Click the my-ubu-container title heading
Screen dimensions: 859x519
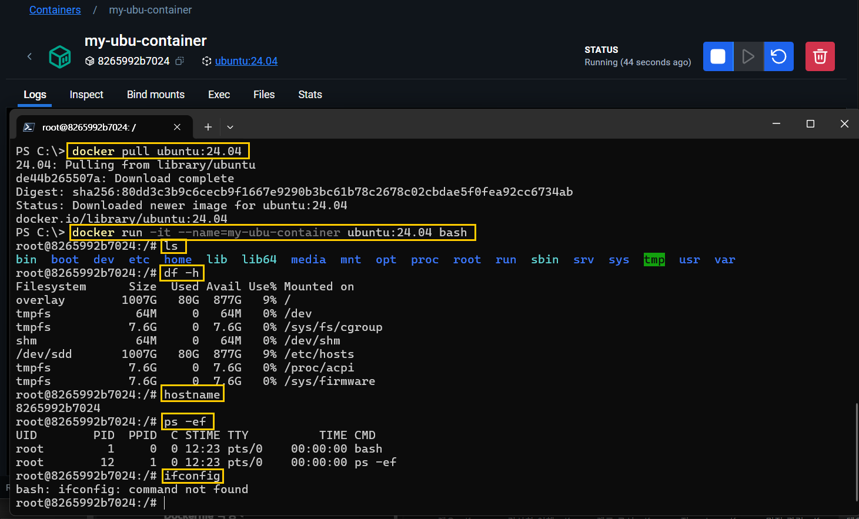point(146,41)
